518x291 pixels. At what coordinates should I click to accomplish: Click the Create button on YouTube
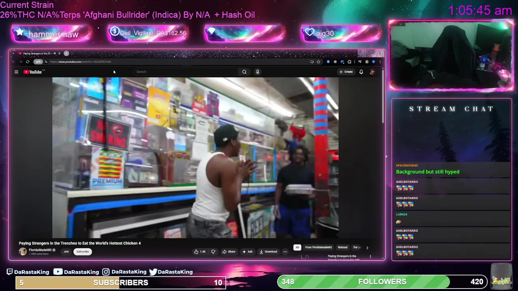(346, 72)
